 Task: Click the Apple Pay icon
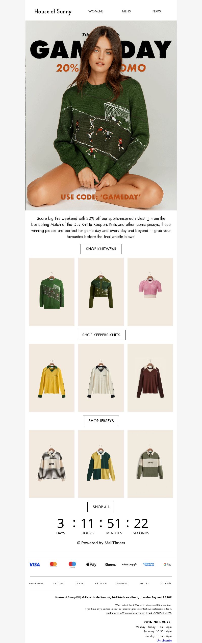coord(91,564)
